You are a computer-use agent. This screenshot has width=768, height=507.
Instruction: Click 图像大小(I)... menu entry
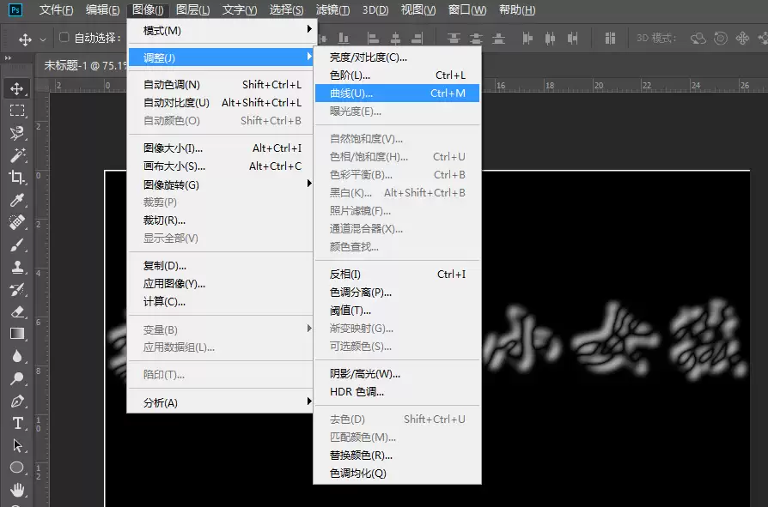(x=221, y=148)
